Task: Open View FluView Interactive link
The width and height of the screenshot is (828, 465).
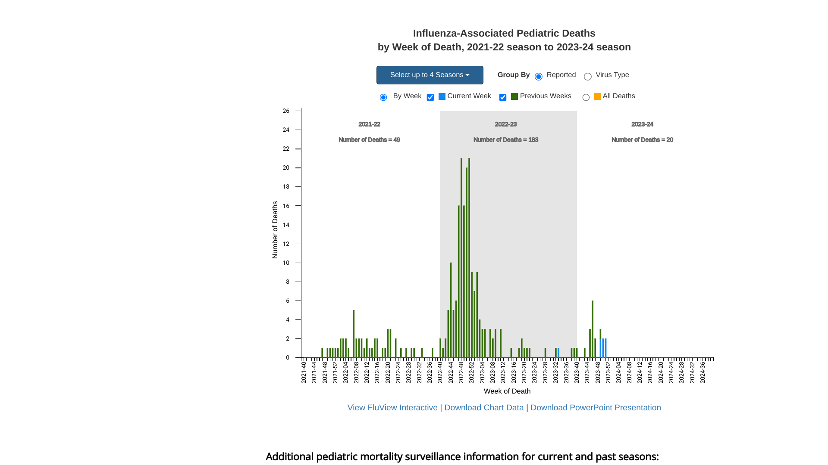Action: (x=392, y=408)
